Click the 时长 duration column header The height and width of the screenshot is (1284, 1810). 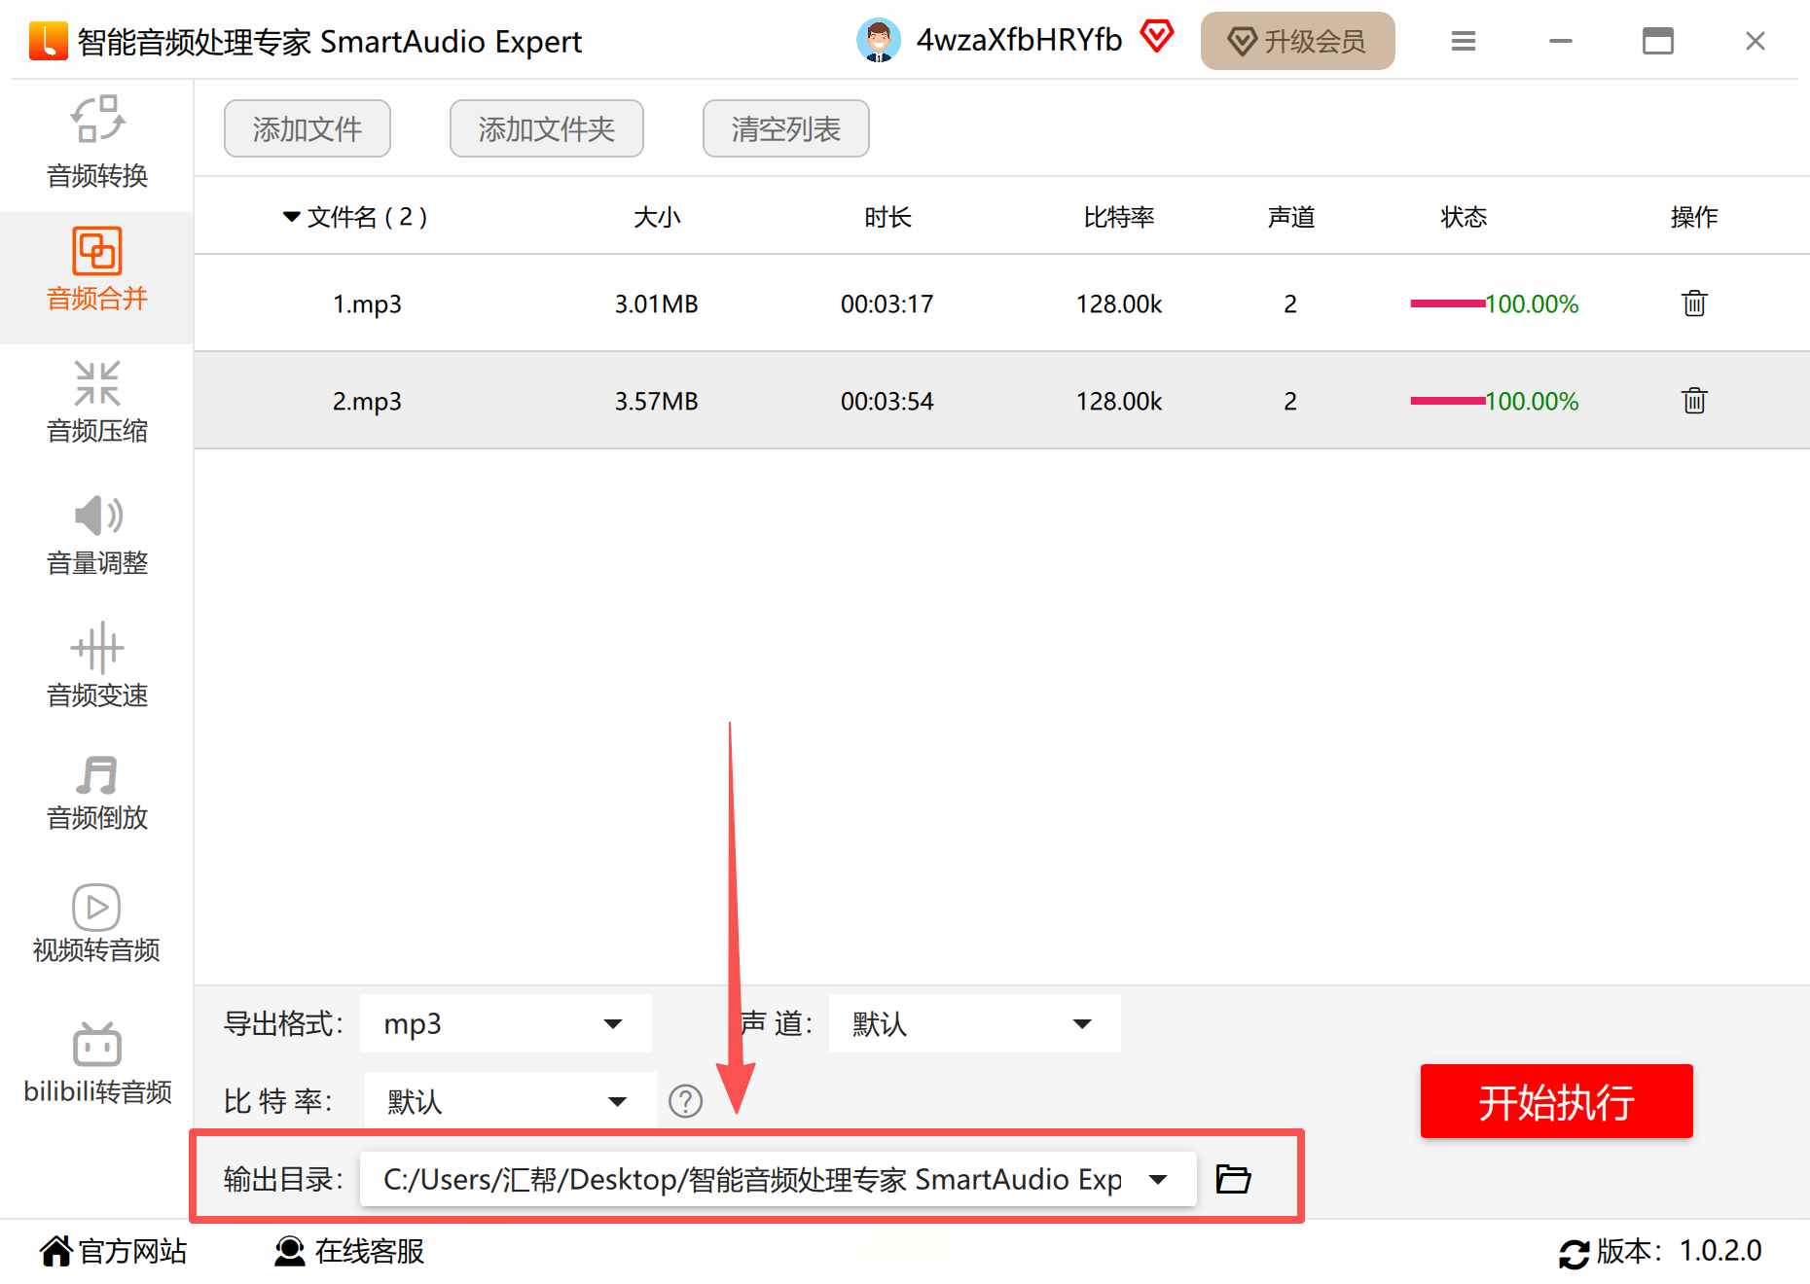click(887, 217)
